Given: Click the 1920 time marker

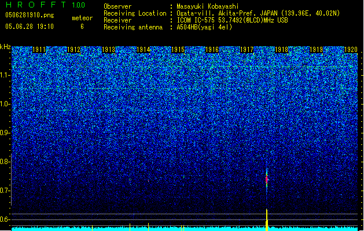Looking at the screenshot, I should (351, 50).
